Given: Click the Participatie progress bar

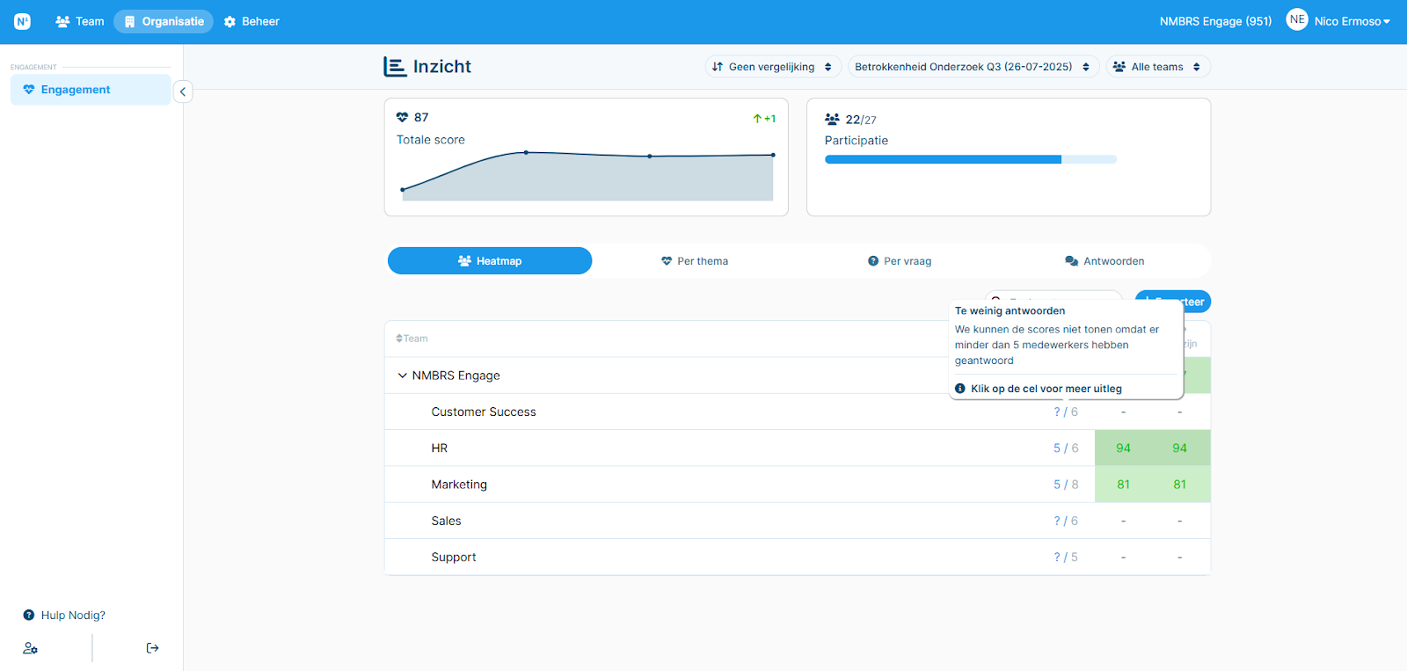Looking at the screenshot, I should coord(971,159).
